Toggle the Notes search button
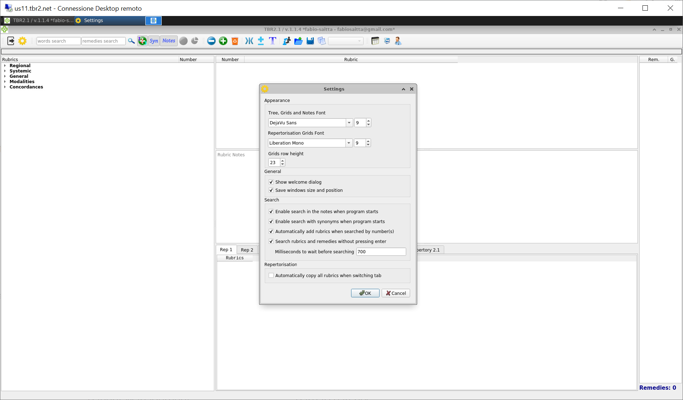This screenshot has height=400, width=683. tap(169, 41)
